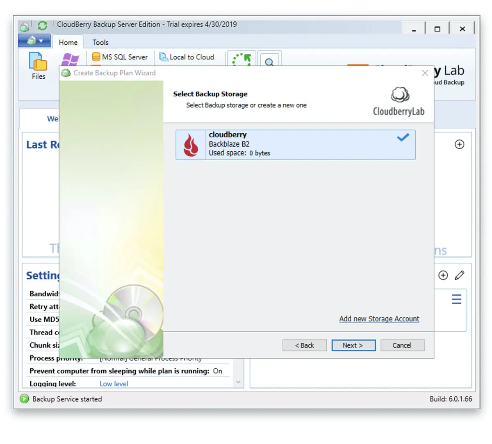Click the plus icon in Last Result panel
The height and width of the screenshot is (444, 492).
[460, 144]
